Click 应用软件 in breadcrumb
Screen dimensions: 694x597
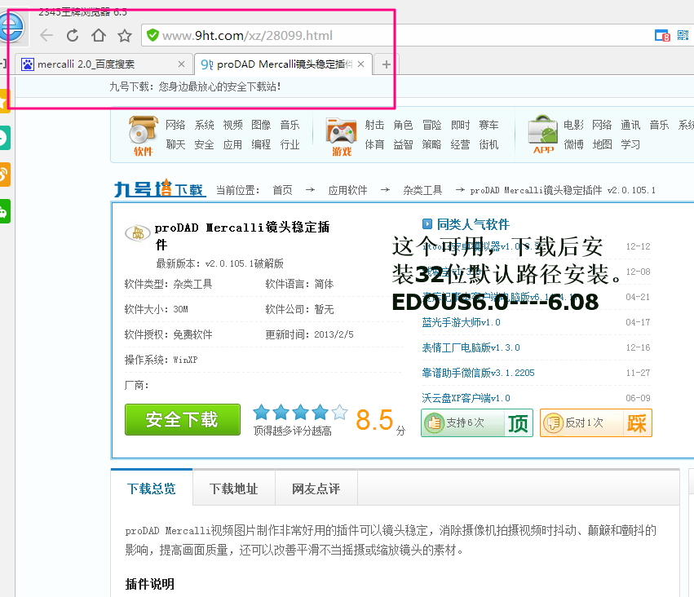click(348, 190)
